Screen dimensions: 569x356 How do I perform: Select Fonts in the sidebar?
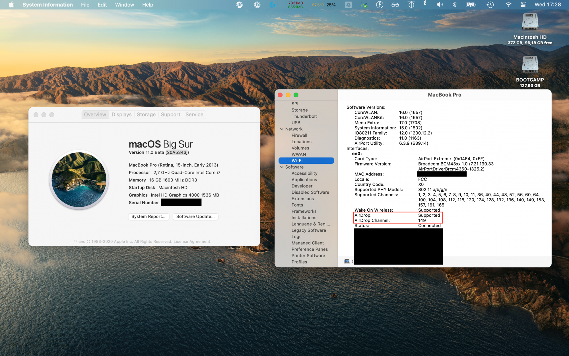click(x=297, y=205)
